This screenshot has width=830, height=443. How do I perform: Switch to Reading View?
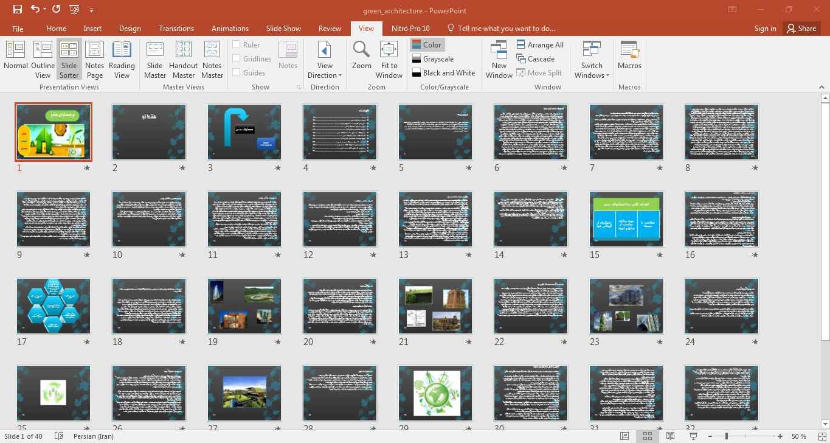pyautogui.click(x=122, y=58)
